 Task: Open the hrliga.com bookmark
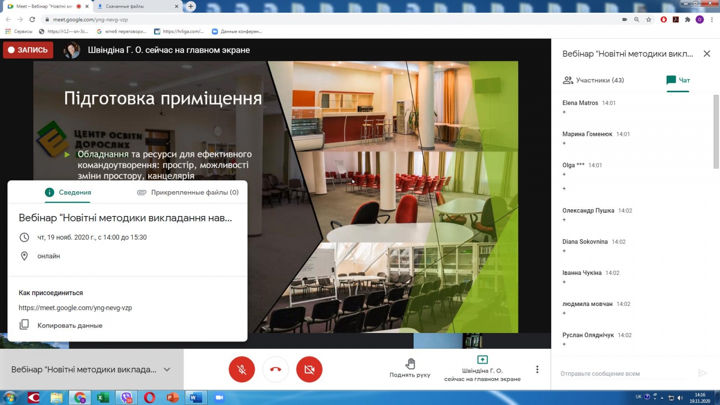[x=179, y=31]
